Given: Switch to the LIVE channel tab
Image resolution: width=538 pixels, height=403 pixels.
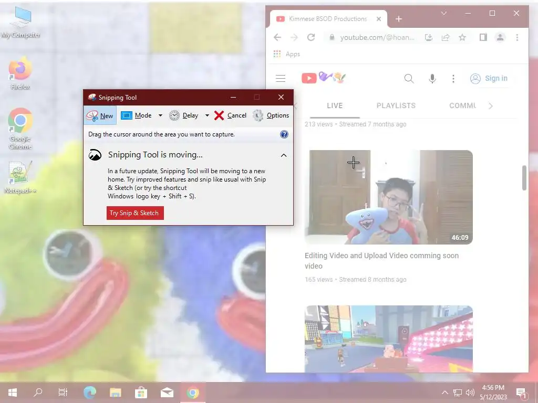Looking at the screenshot, I should tap(335, 105).
